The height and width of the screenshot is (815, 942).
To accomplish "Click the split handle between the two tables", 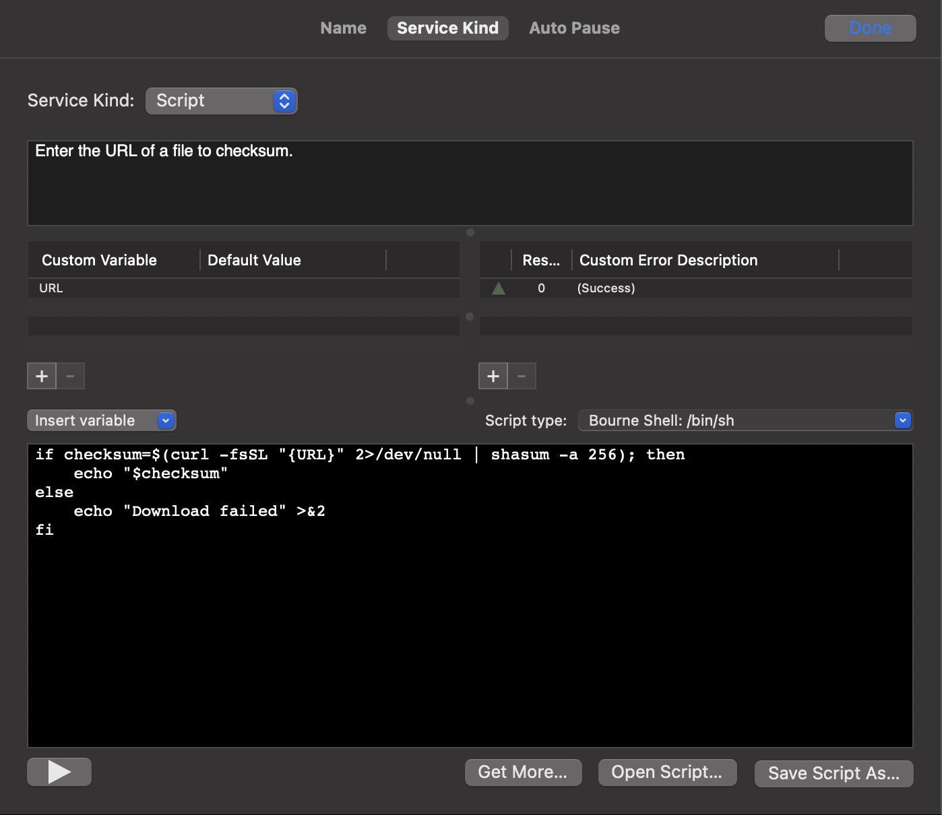I will (470, 317).
